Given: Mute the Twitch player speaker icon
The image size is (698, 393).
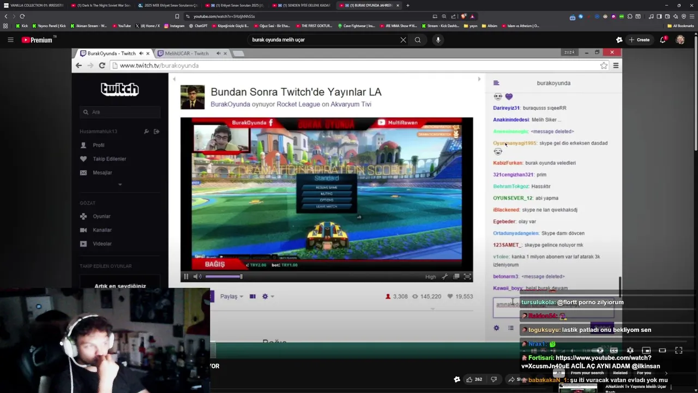Looking at the screenshot, I should [197, 277].
